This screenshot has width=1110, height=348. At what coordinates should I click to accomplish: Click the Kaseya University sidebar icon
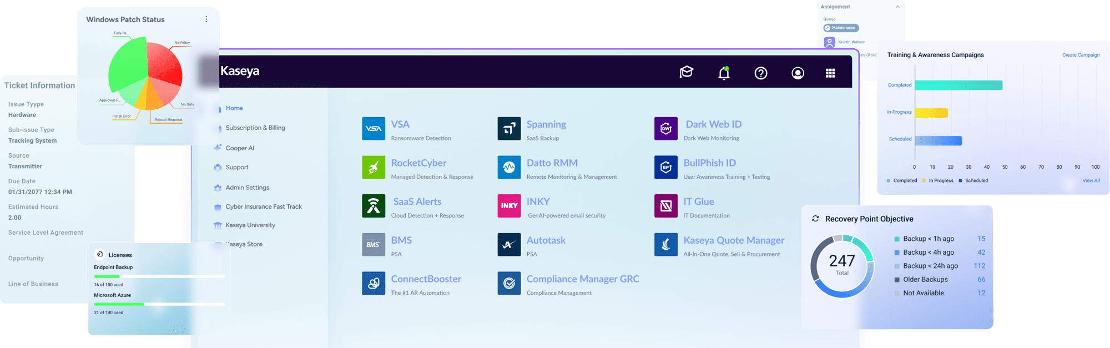point(218,225)
